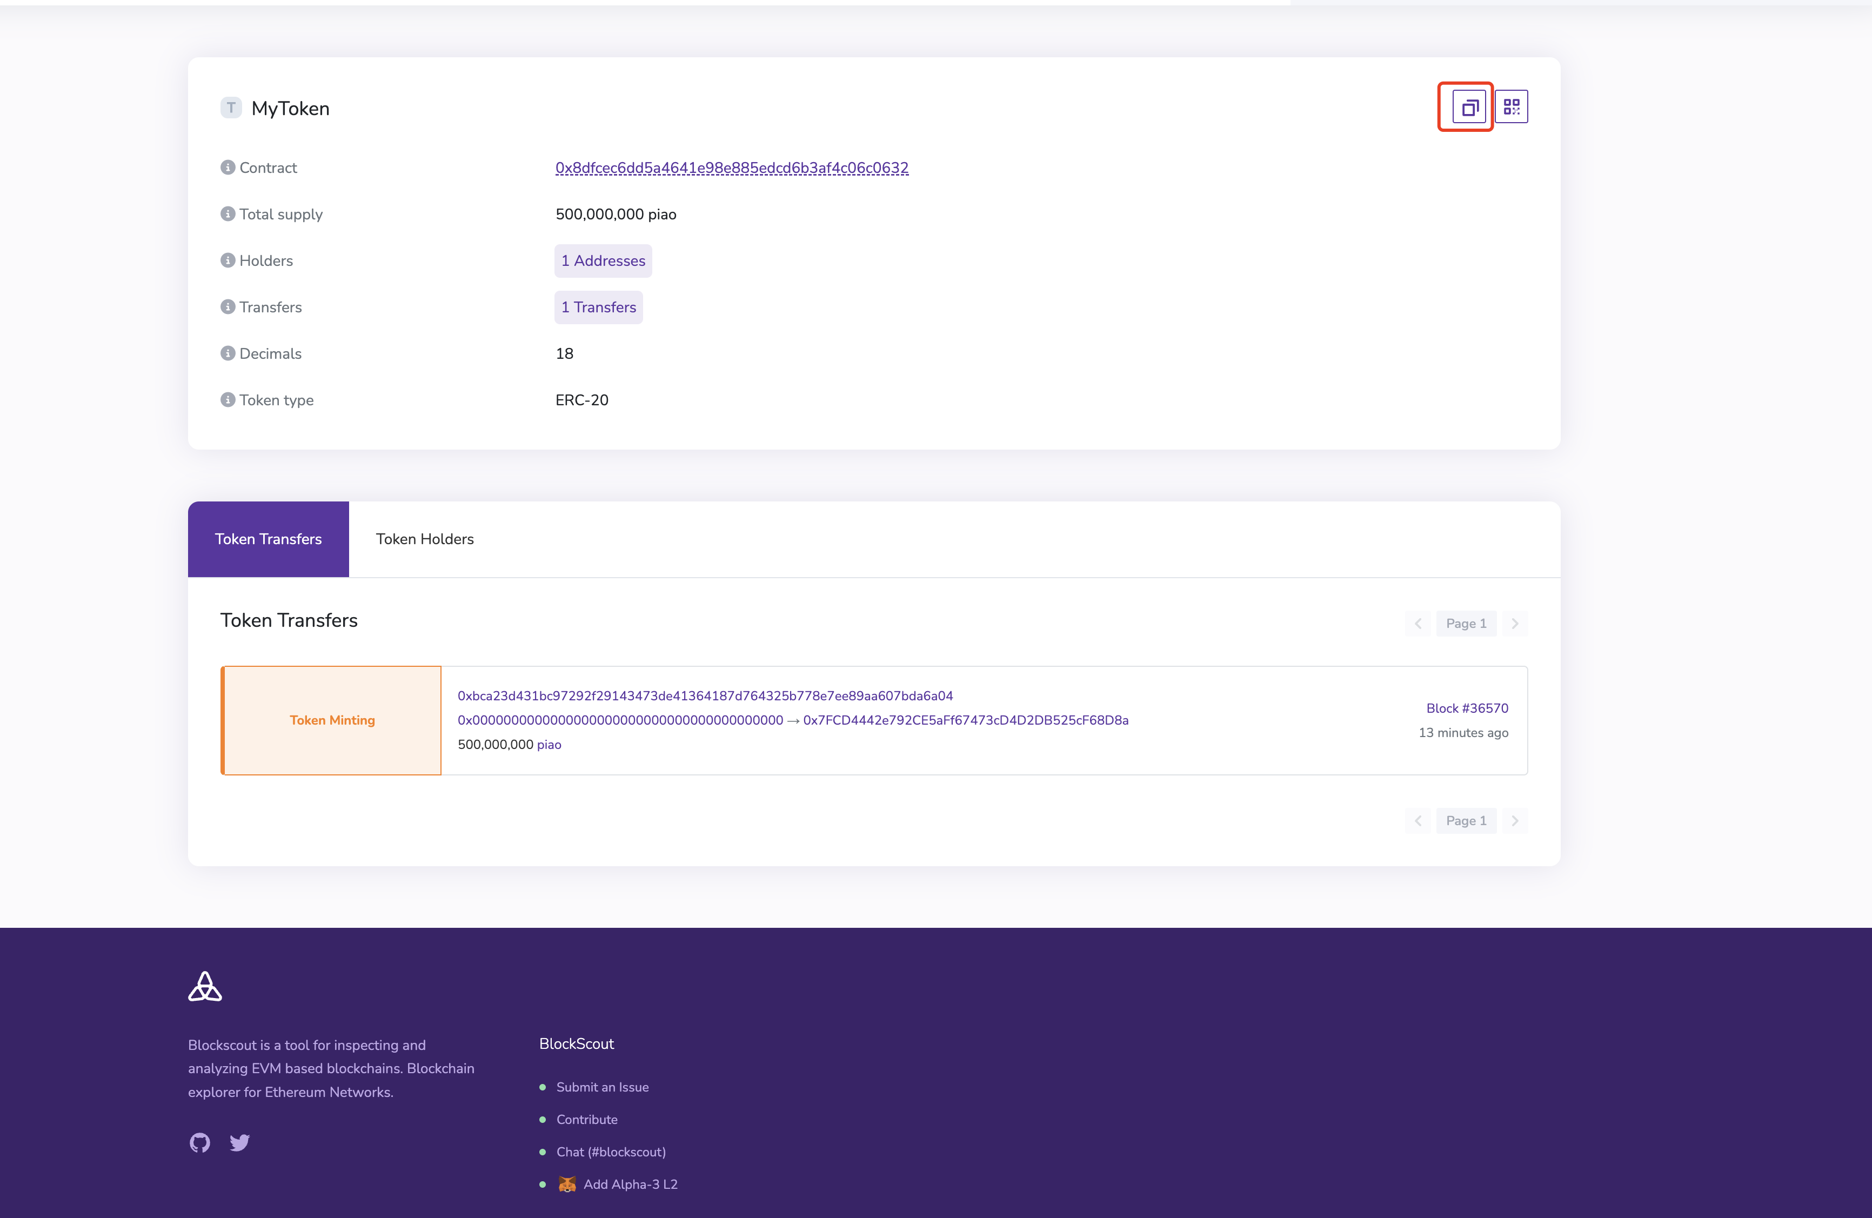Switch to the Token Holders tab
1872x1218 pixels.
click(425, 539)
